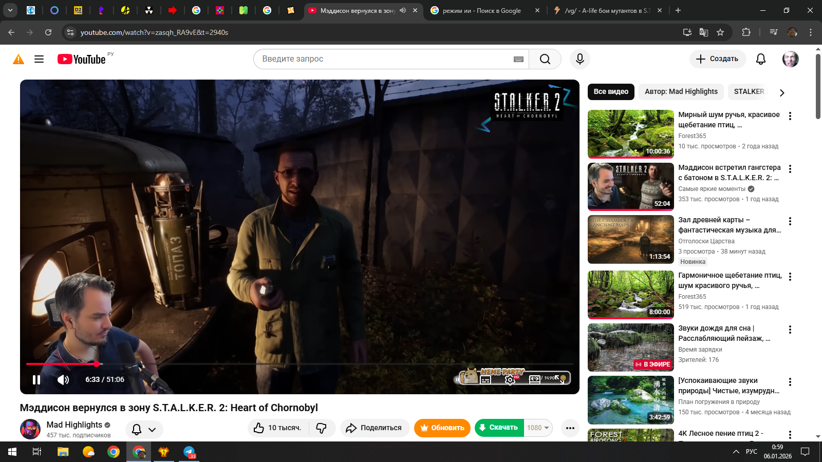The width and height of the screenshot is (822, 462).
Task: Bookmark this page with the star icon
Action: (720, 32)
